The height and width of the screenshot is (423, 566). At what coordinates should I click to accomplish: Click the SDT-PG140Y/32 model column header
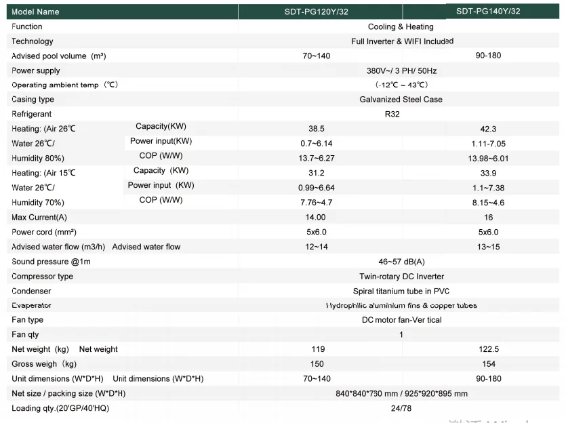[488, 12]
